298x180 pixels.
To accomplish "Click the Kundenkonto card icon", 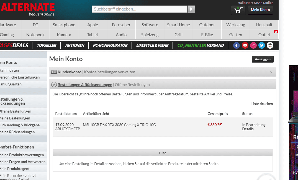I will coord(54,72).
